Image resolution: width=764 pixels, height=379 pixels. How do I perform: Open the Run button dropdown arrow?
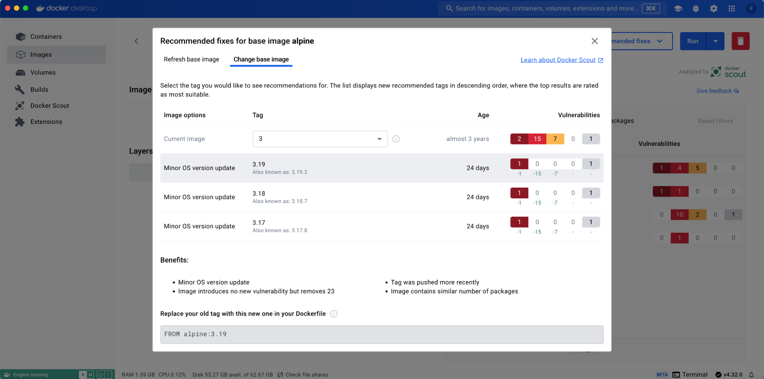[715, 41]
